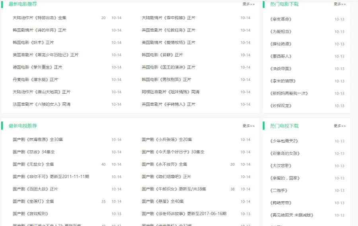Open 国产剧《悬崖》全40集
358x226 pixels.
click(x=163, y=201)
